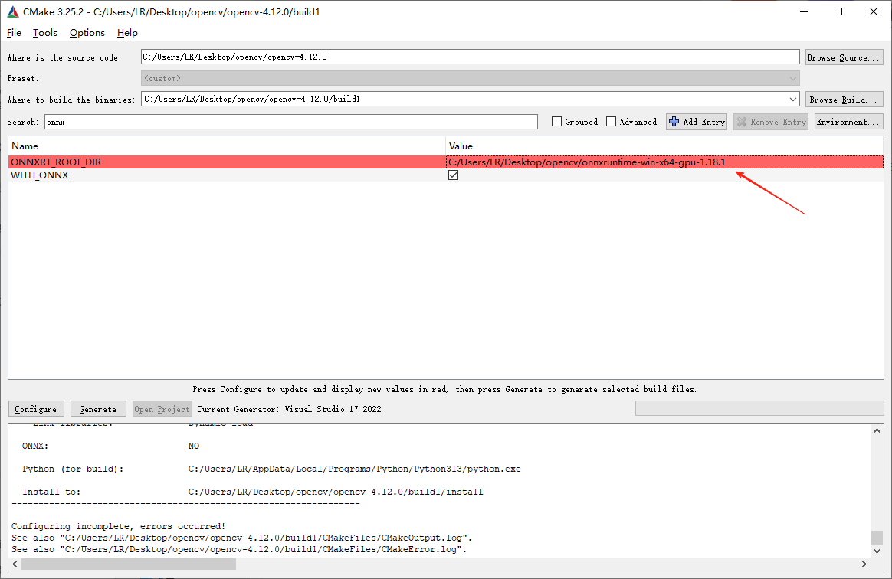Click the CMakeError.log path line in the output
Image resolution: width=892 pixels, height=579 pixels.
239,549
